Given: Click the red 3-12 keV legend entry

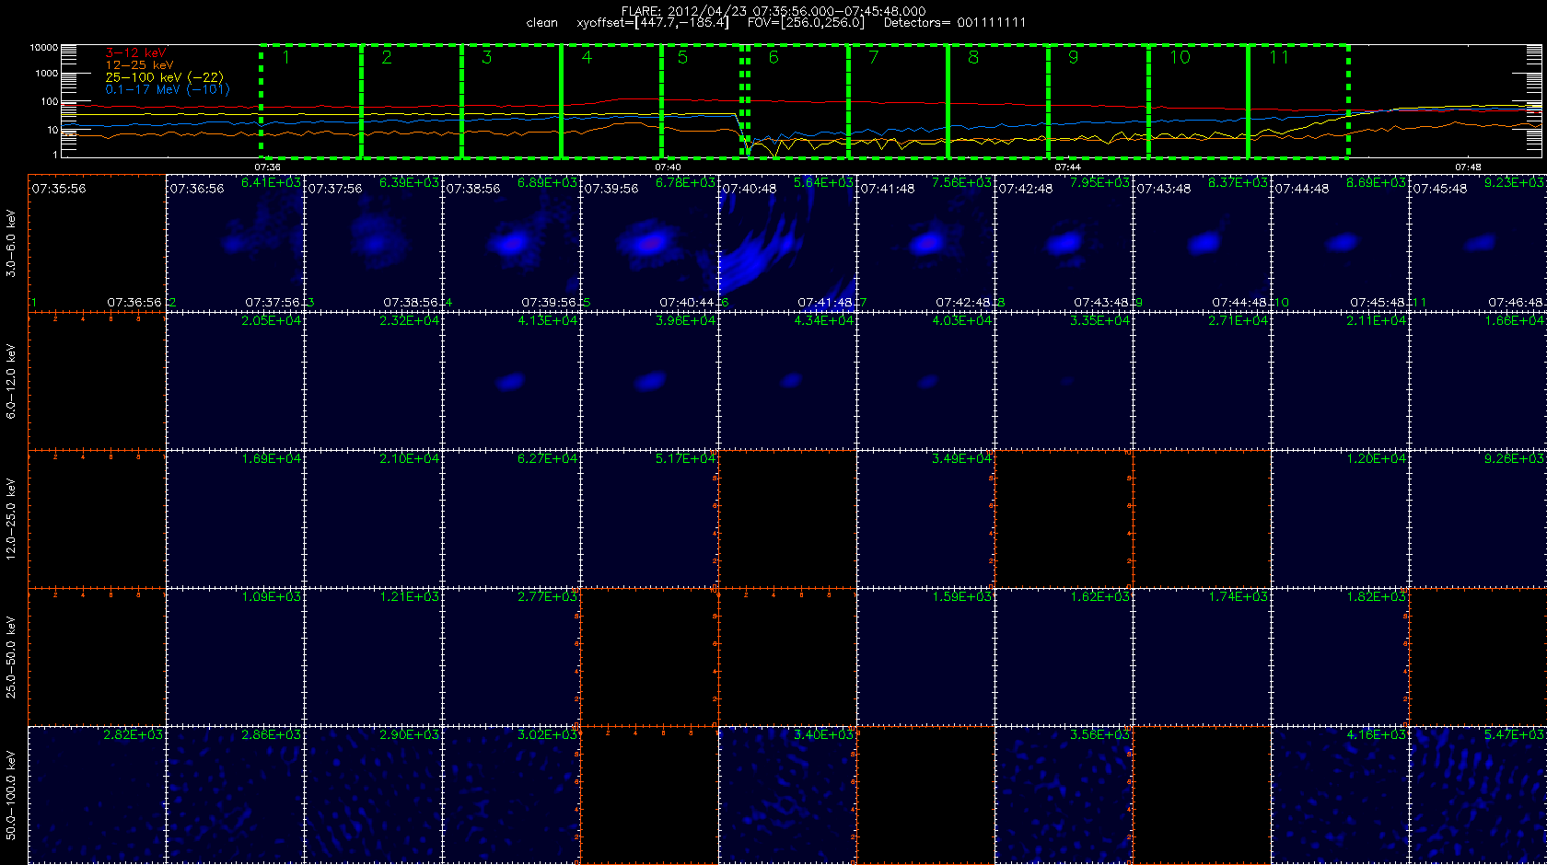Looking at the screenshot, I should tap(135, 53).
